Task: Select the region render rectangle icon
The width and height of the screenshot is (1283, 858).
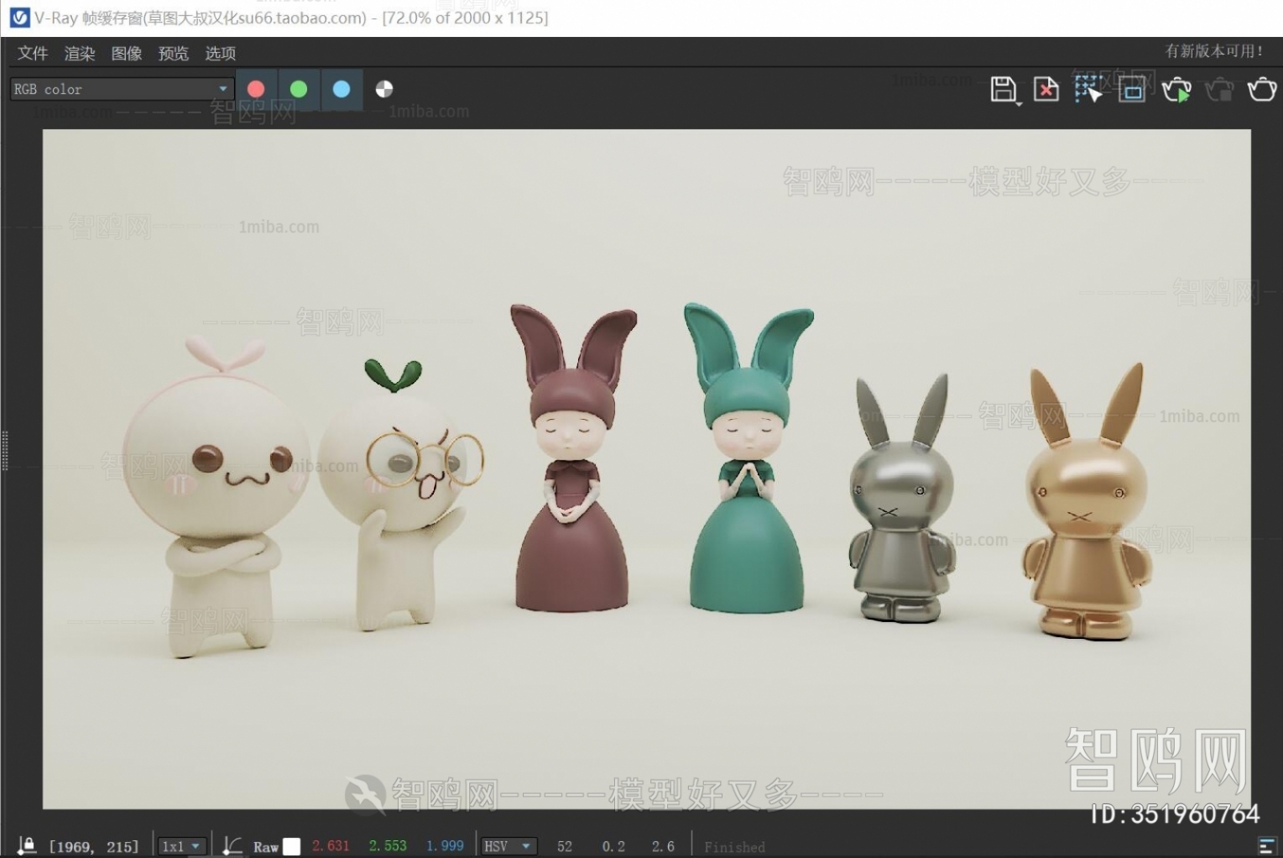Action: (x=1132, y=89)
